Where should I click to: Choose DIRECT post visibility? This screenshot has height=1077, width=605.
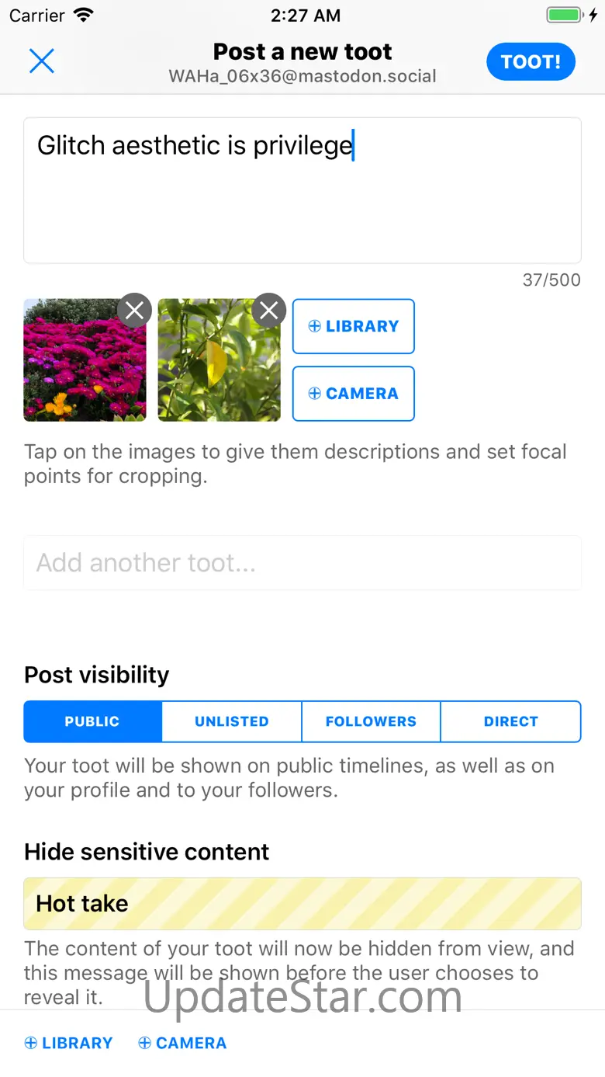pyautogui.click(x=510, y=721)
